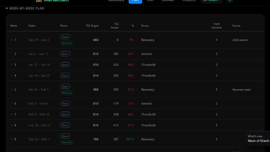Click the 26% percentage in week 4
This screenshot has height=152, width=270.
[x=131, y=76]
